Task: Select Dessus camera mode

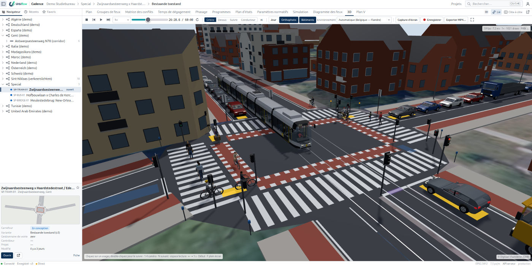Action: coord(222,20)
